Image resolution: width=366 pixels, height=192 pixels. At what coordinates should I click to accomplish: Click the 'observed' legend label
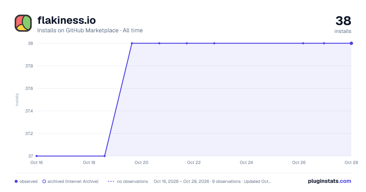click(x=28, y=181)
